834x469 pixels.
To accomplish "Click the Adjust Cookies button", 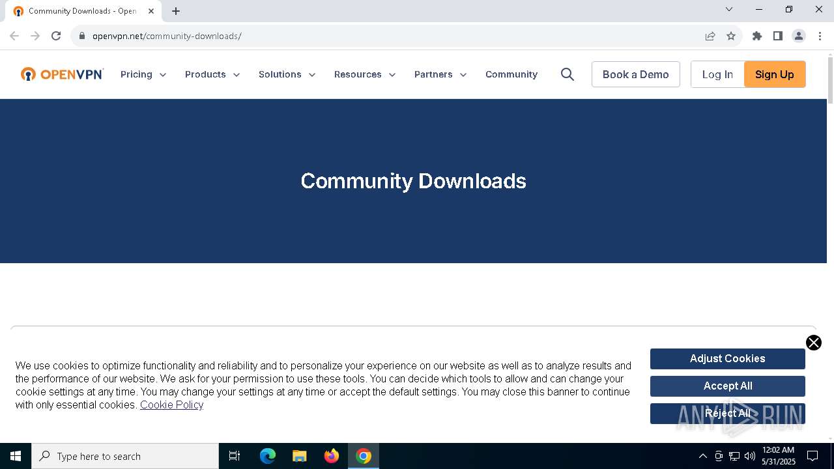I will pyautogui.click(x=728, y=359).
